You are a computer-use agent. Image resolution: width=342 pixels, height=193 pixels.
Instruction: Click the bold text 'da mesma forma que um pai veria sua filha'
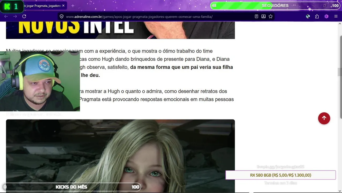182,67
